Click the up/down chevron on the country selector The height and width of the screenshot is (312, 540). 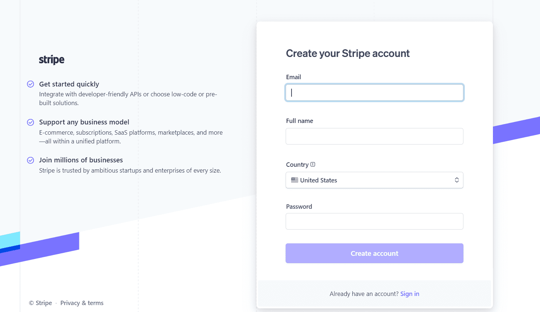coord(456,180)
